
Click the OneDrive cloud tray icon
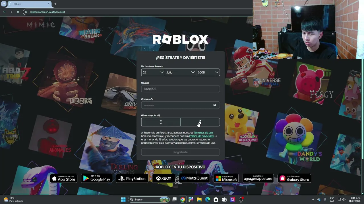(319, 199)
